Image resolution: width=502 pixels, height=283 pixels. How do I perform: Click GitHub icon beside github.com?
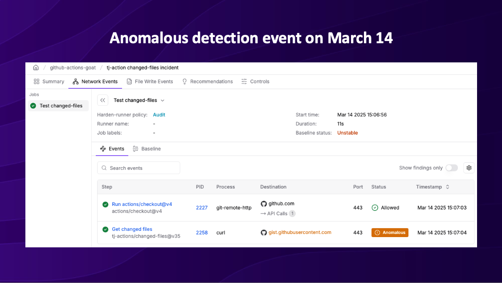[264, 204]
